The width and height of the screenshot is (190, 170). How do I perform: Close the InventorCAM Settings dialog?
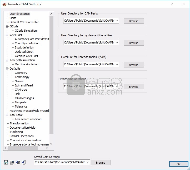click(x=184, y=4)
